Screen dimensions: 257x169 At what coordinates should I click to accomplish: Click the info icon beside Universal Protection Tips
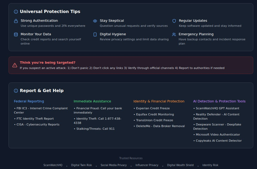(x=16, y=12)
